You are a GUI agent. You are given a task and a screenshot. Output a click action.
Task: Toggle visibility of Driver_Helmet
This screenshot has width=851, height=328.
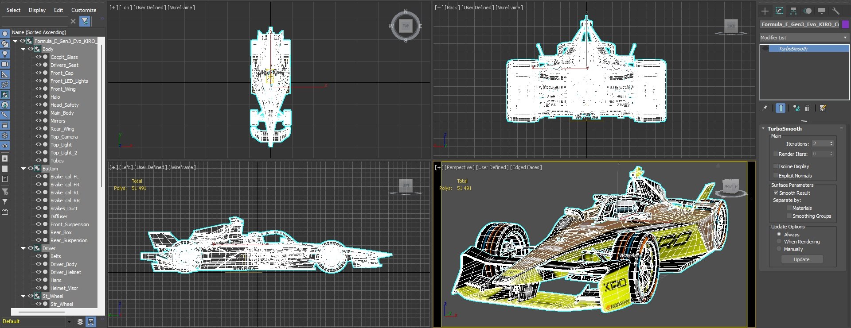(38, 272)
